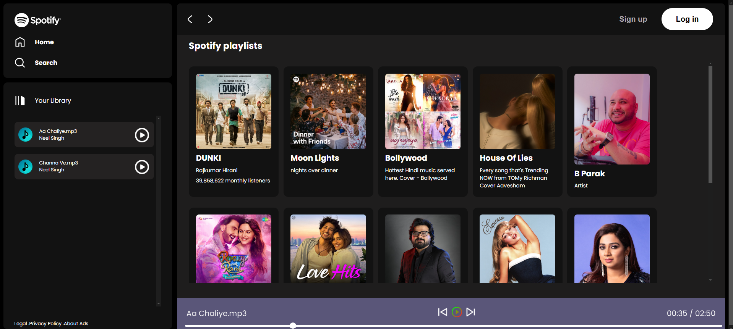This screenshot has width=733, height=329.
Task: Click the playlists scrollbar up arrow
Action: [x=710, y=63]
